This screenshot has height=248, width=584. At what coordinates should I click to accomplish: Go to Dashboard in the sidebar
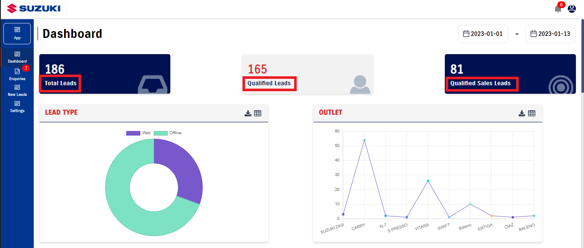click(x=17, y=57)
